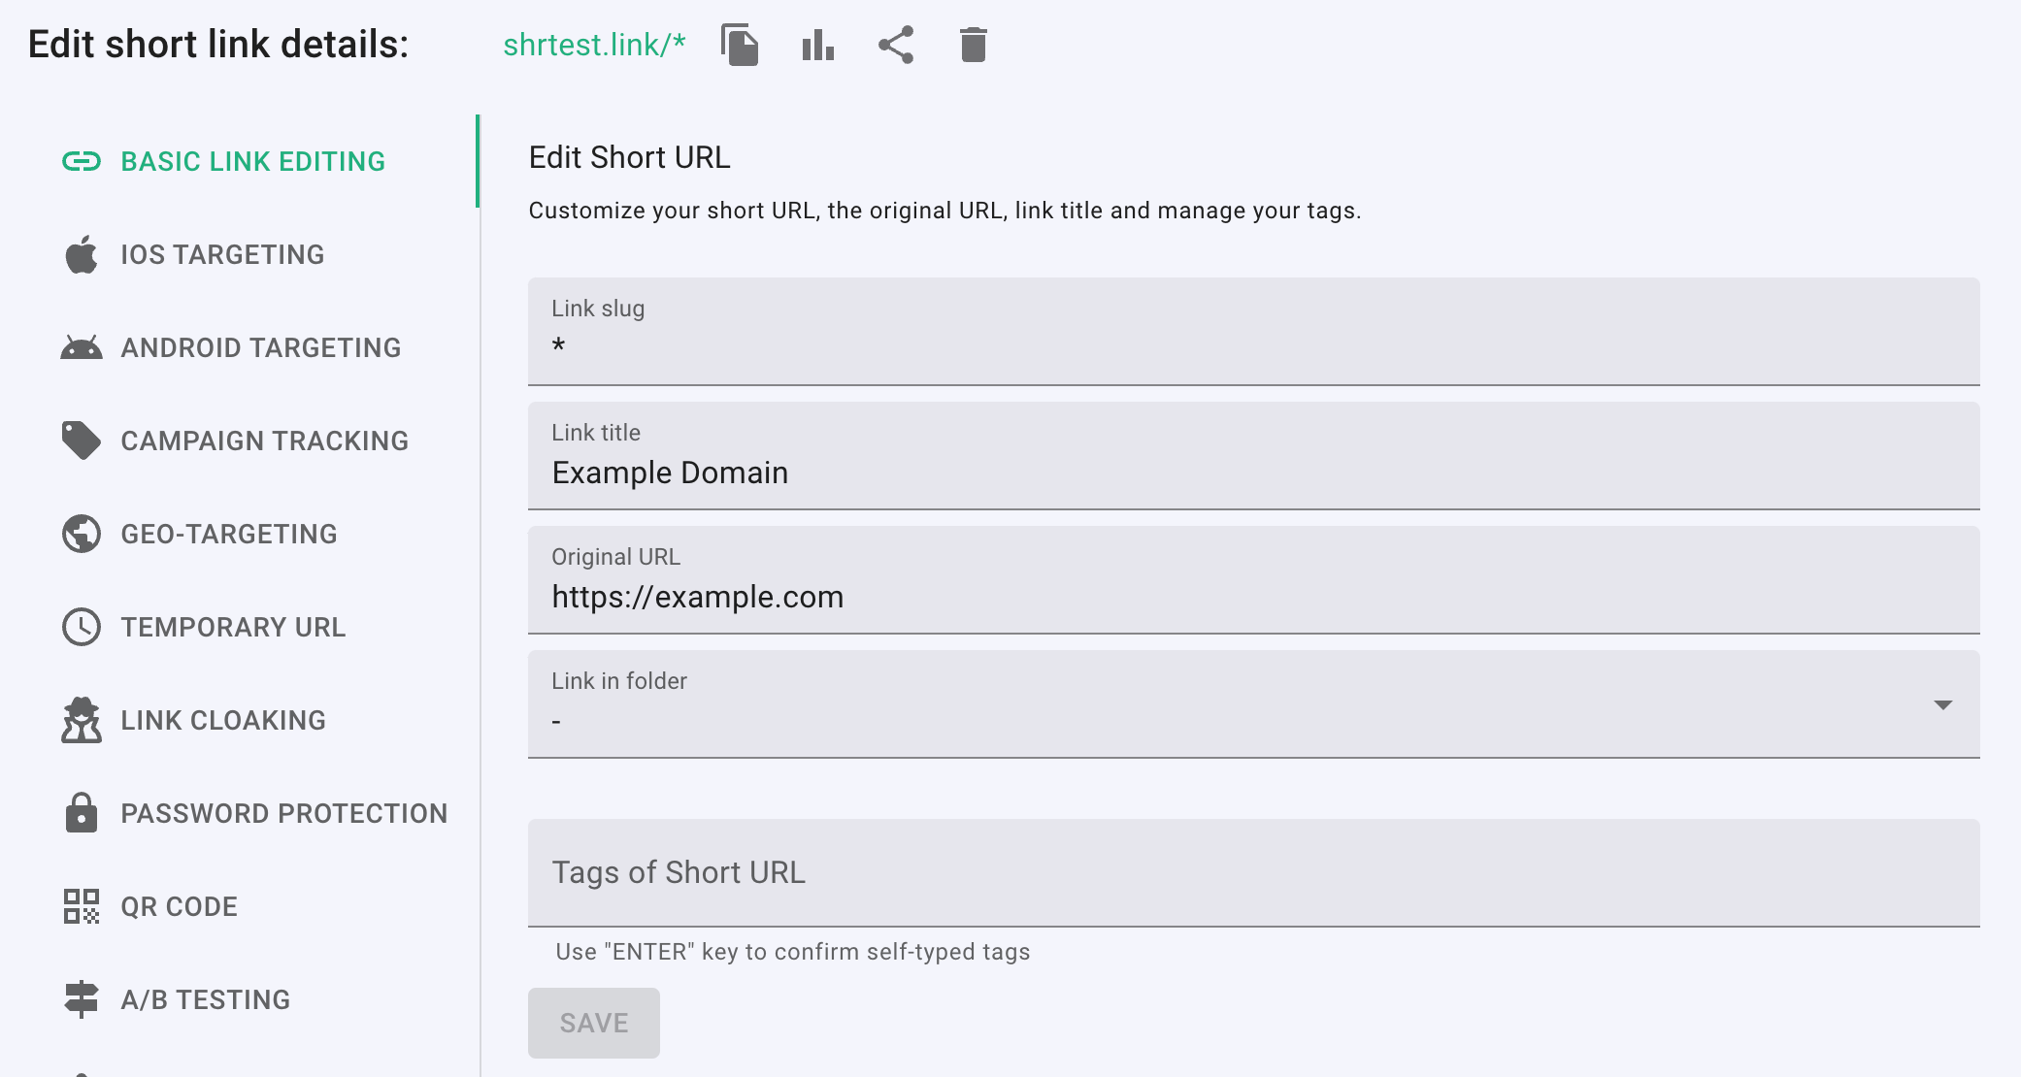This screenshot has width=2021, height=1077.
Task: Click the Android robot icon
Action: (82, 347)
